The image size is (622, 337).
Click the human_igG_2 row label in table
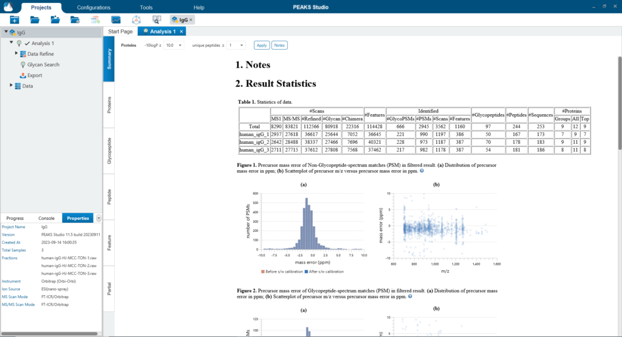click(255, 142)
